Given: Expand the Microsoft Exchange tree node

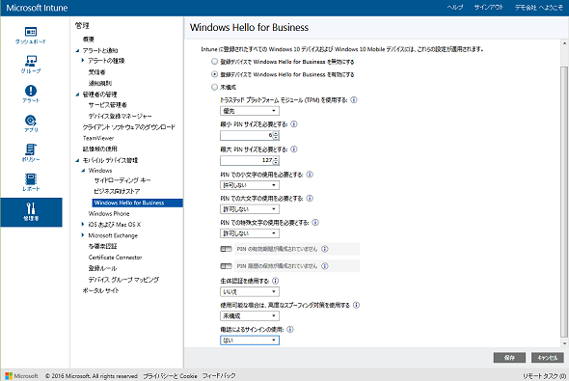Looking at the screenshot, I should 83,235.
